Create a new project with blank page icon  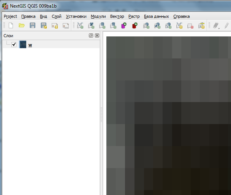[x=11, y=25]
